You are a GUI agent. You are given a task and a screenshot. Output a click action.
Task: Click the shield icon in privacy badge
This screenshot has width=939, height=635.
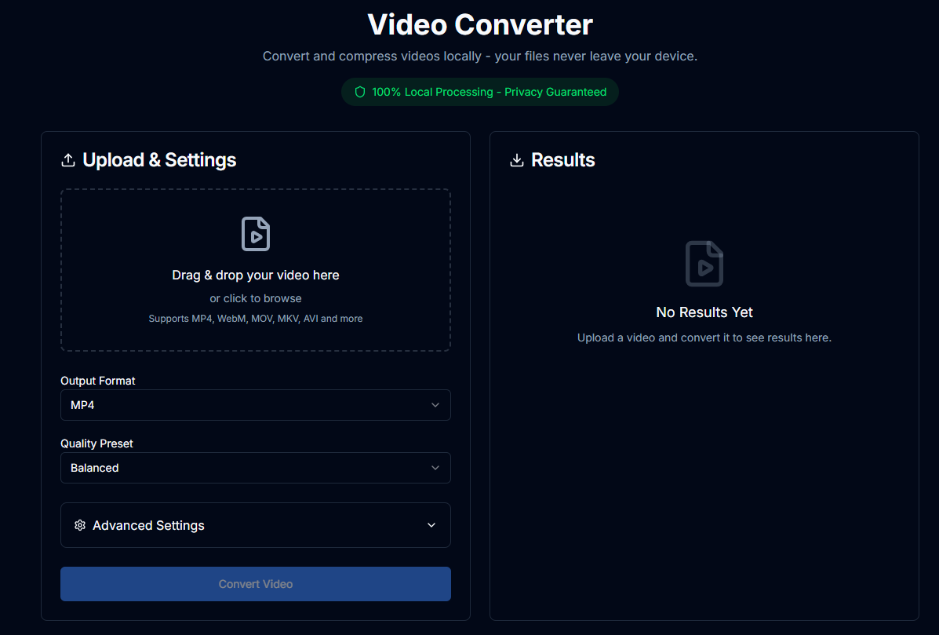click(359, 91)
